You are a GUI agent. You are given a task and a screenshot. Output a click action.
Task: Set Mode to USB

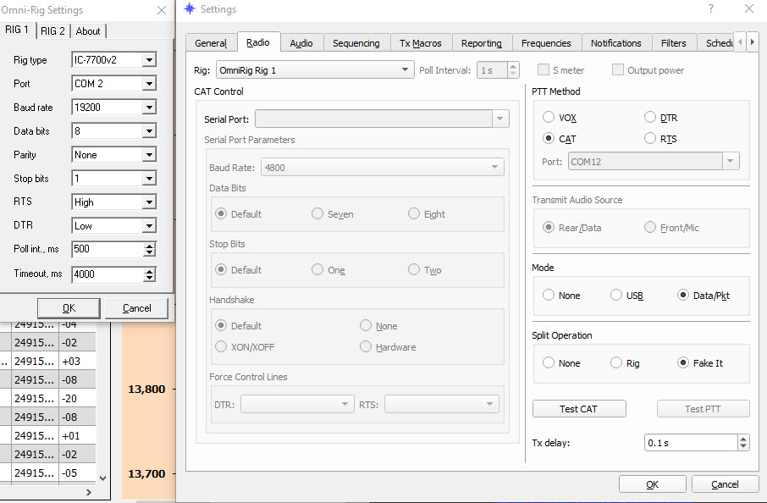[615, 295]
